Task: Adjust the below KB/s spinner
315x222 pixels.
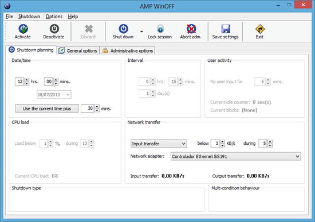Action: click(222, 144)
